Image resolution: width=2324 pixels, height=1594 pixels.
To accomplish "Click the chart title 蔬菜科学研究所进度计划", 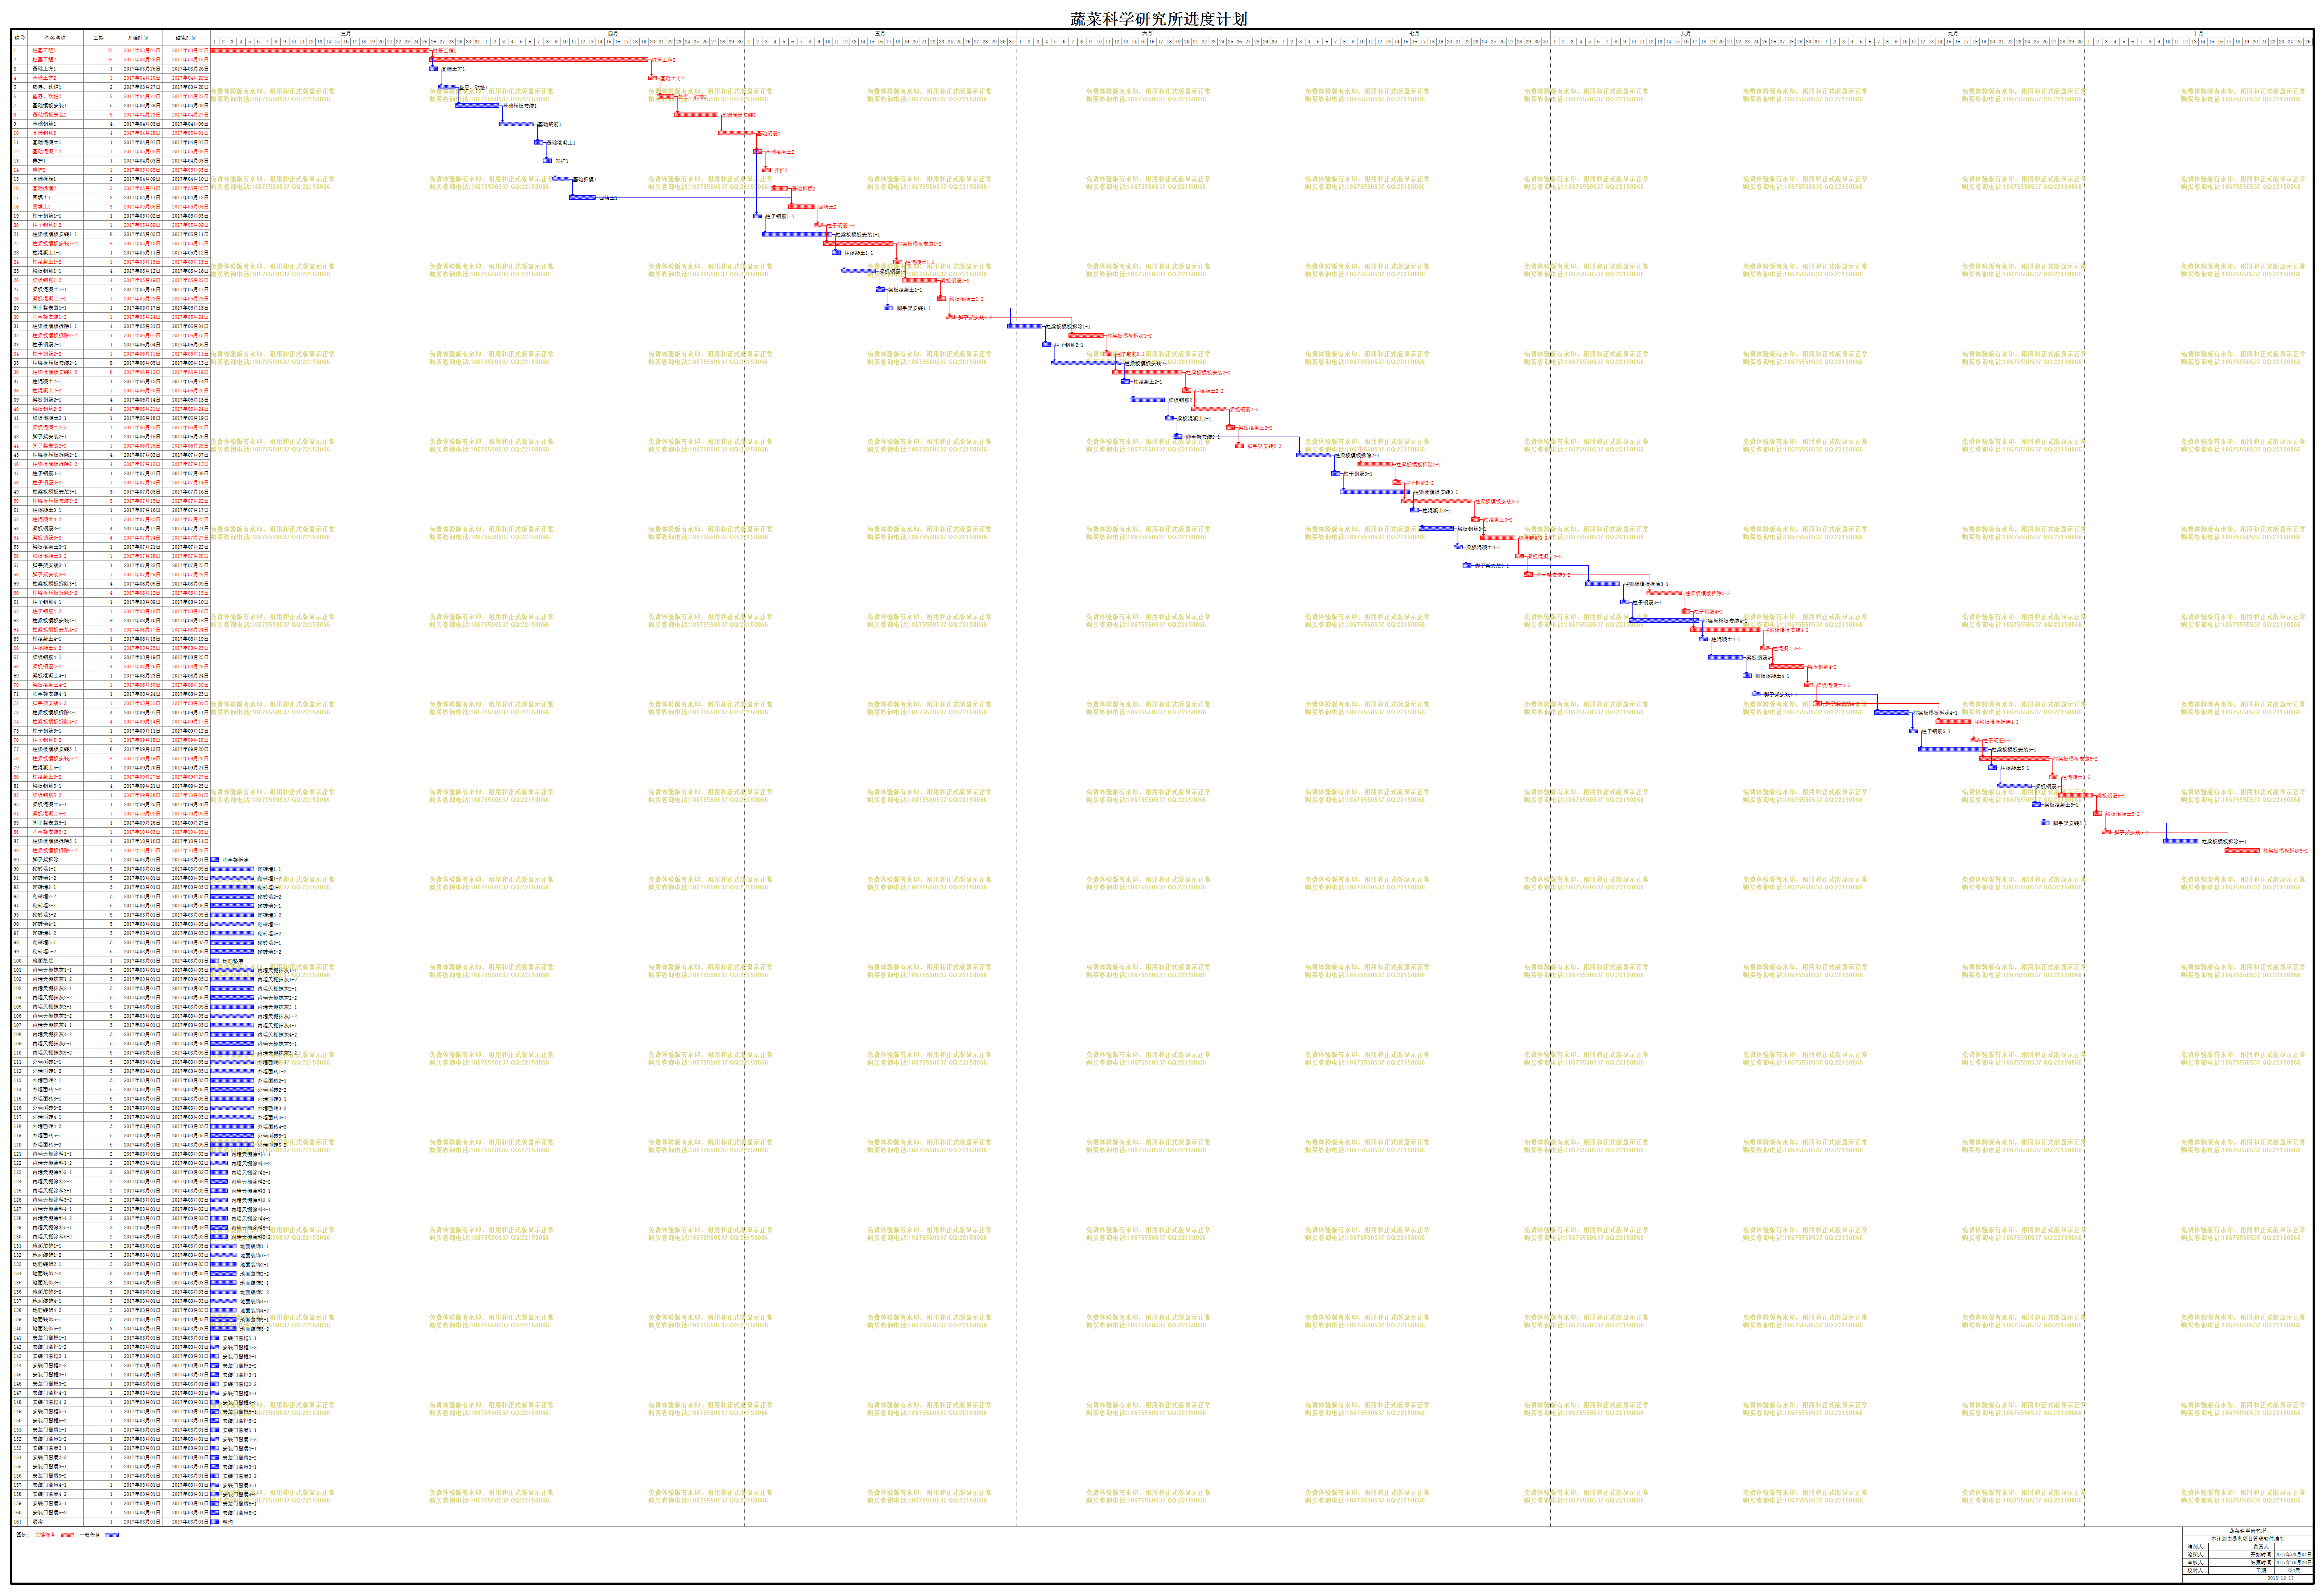I will pos(1159,19).
